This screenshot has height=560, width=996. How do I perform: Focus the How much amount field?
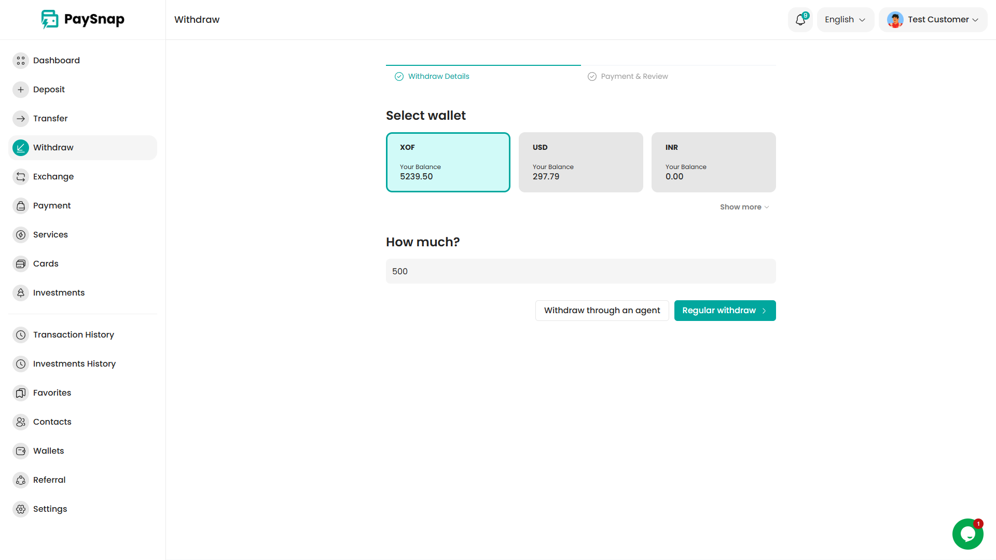(x=580, y=271)
